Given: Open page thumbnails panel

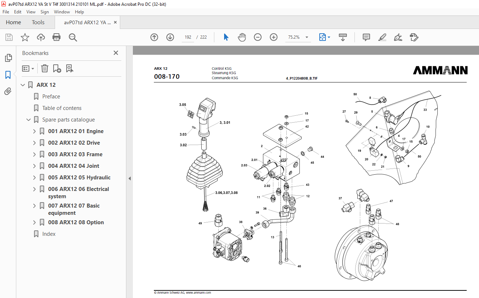Looking at the screenshot, I should coord(8,58).
